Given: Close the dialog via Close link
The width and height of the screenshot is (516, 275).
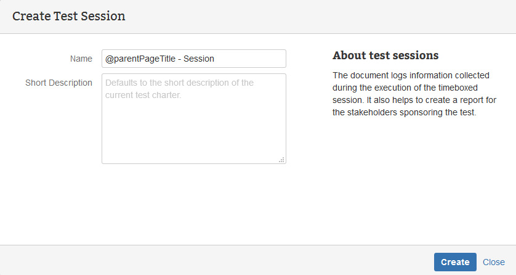Looking at the screenshot, I should coord(494,262).
